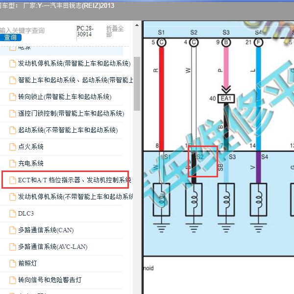Click connector C circle at S1 pin 5
The image size is (294, 294).
[161, 42]
